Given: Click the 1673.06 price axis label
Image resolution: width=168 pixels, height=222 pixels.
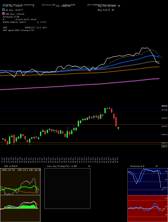Looking at the screenshot, I should [x=164, y=110].
